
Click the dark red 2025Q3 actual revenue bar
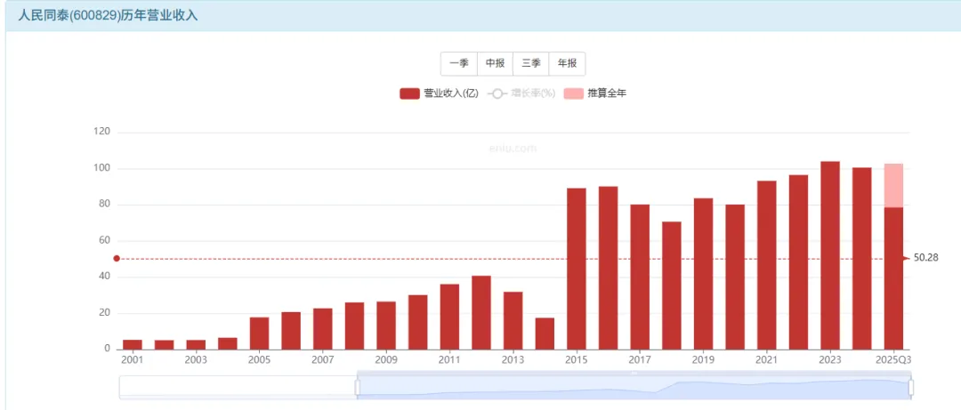893,278
